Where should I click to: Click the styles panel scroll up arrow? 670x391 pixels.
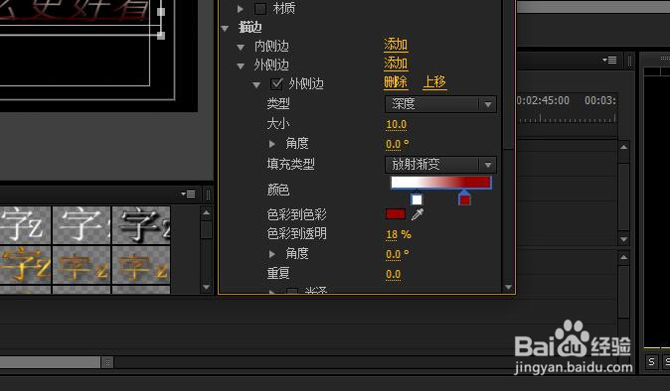(207, 212)
